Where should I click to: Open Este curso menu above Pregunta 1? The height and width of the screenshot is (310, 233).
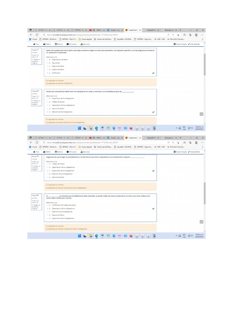pyautogui.click(x=85, y=44)
